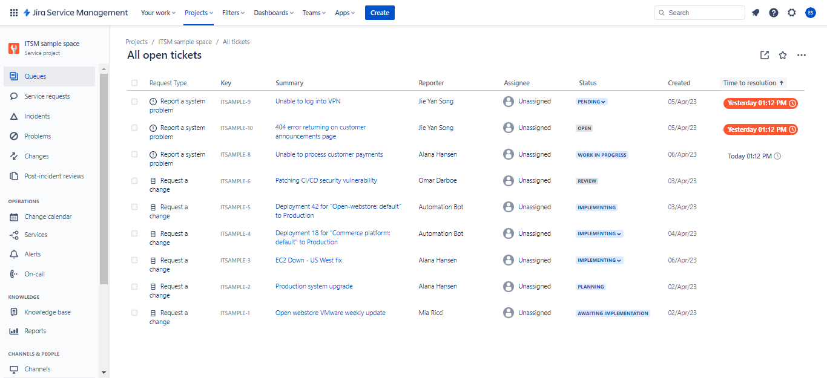Click the ITSM sample space project icon
This screenshot has width=827, height=378.
(14, 48)
